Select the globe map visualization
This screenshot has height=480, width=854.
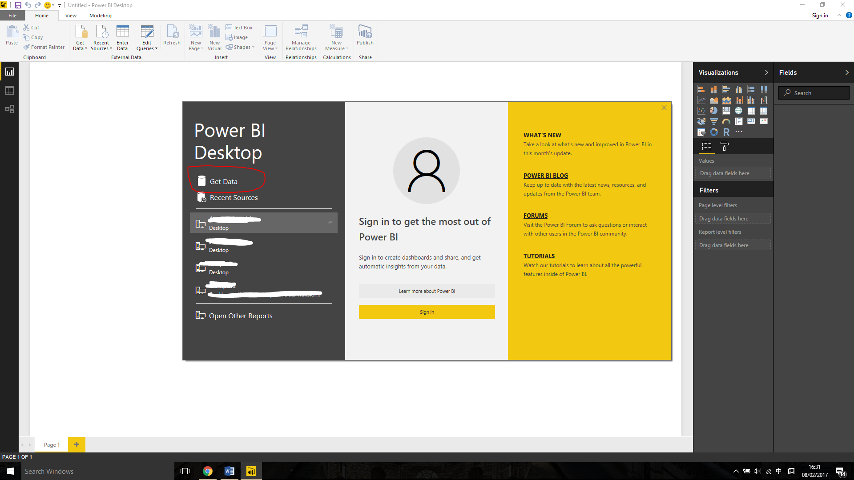[738, 111]
